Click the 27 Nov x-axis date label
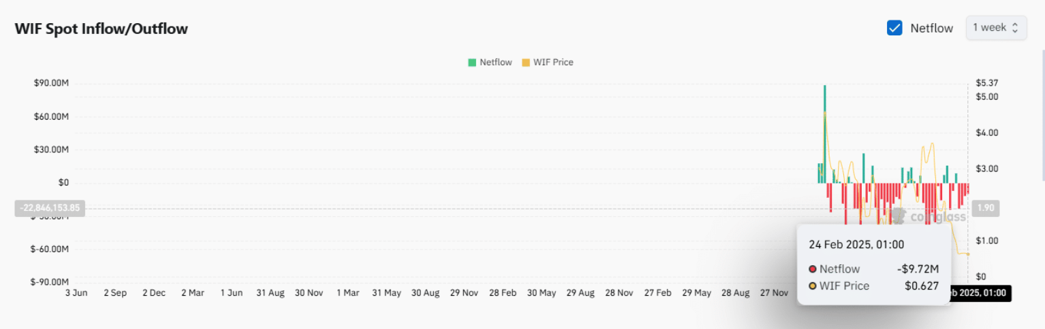Image resolution: width=1045 pixels, height=329 pixels. click(775, 293)
